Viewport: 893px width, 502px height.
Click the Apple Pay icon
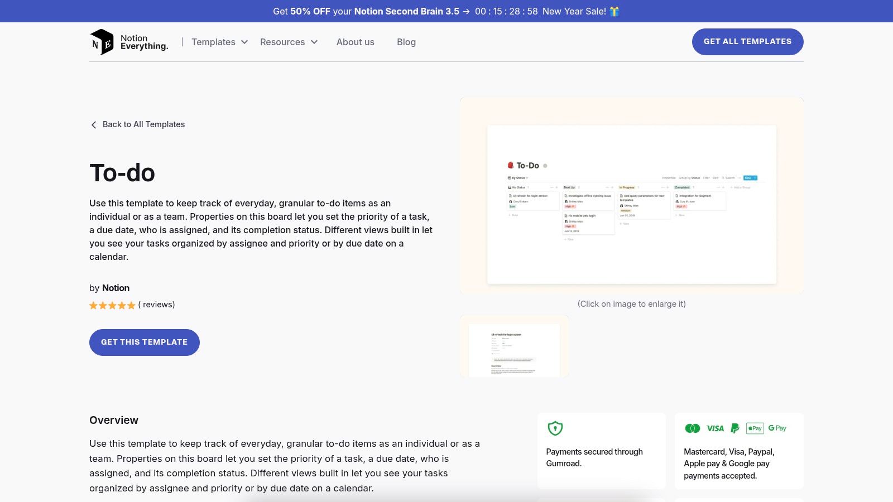coord(755,428)
